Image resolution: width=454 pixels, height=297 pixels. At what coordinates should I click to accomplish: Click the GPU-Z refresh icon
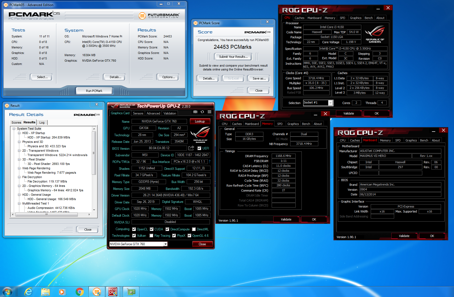pos(202,112)
